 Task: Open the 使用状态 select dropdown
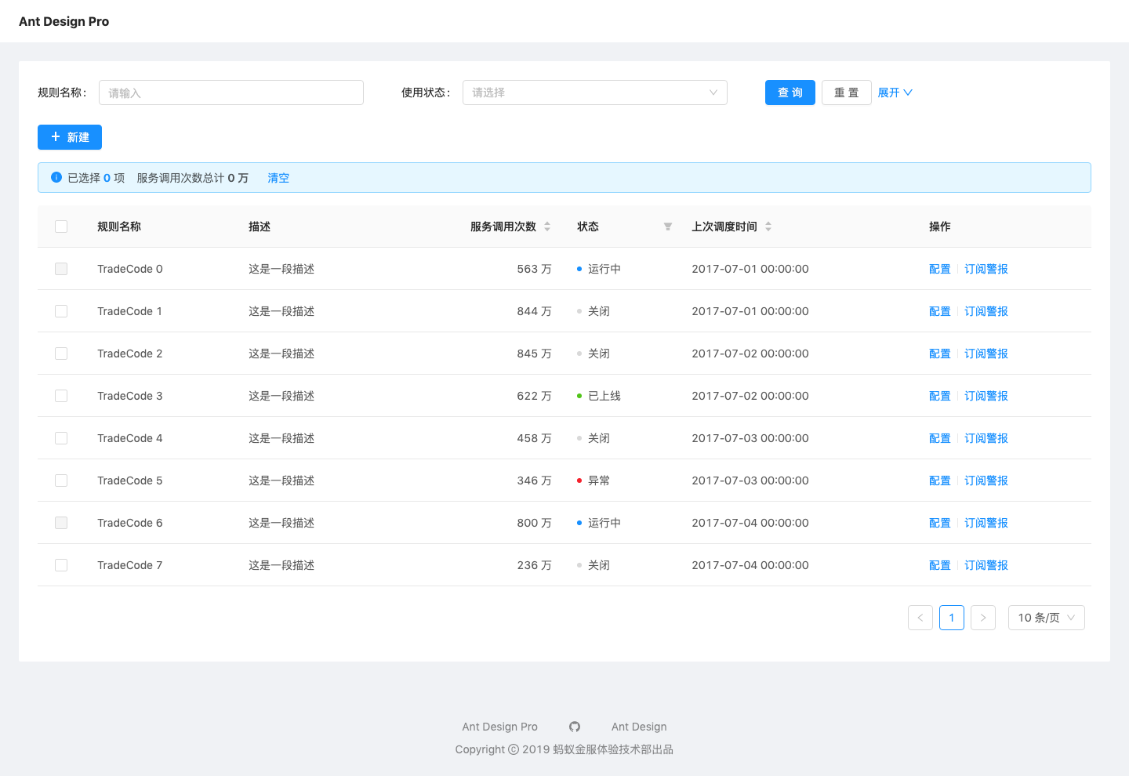595,92
